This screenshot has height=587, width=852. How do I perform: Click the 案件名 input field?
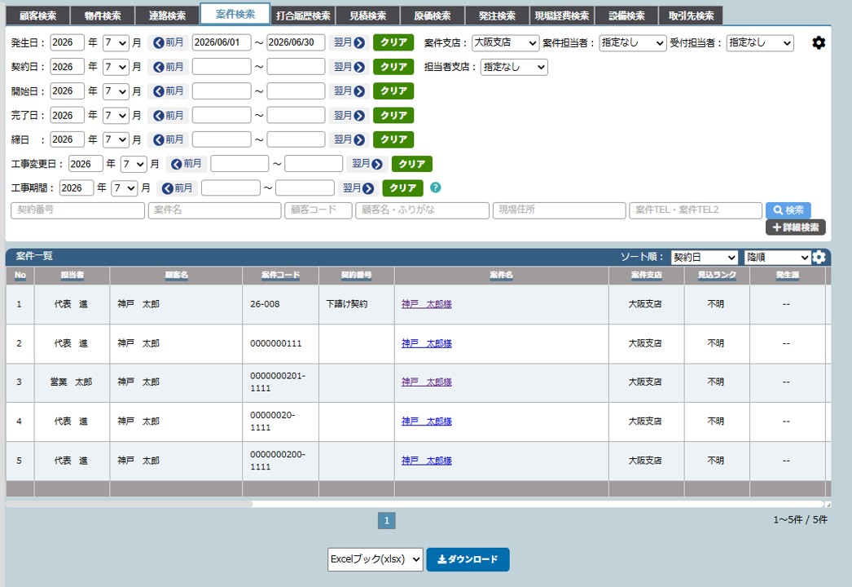215,210
